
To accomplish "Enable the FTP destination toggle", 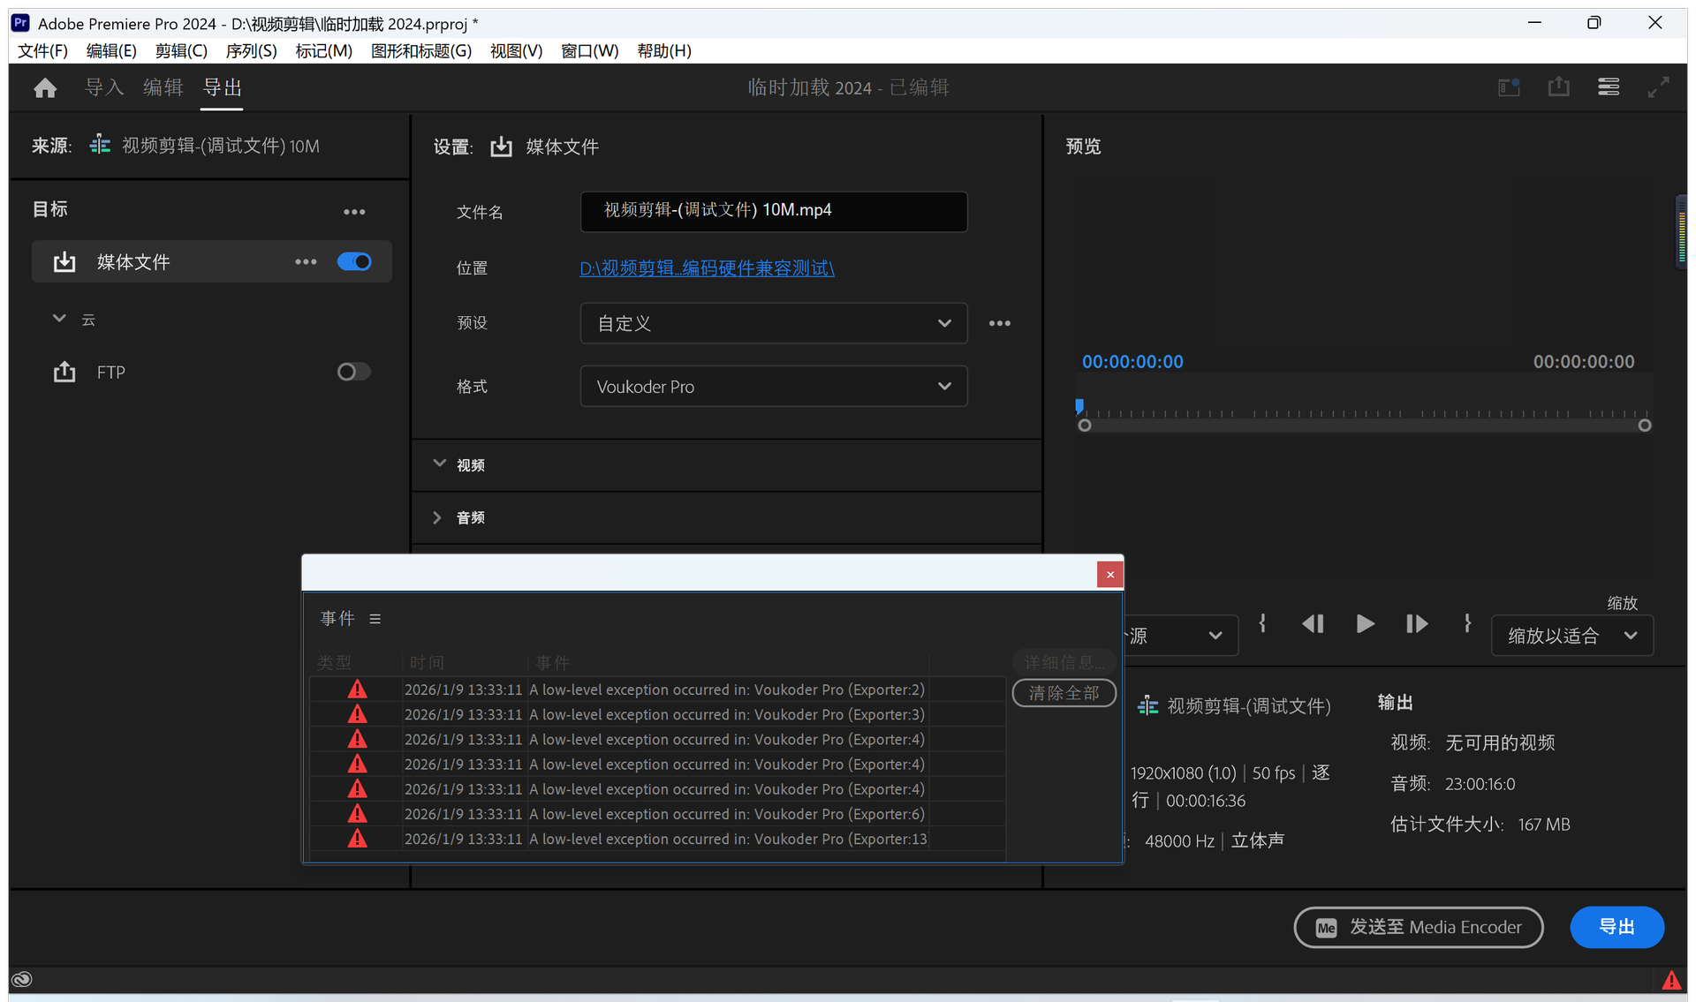I will point(353,372).
